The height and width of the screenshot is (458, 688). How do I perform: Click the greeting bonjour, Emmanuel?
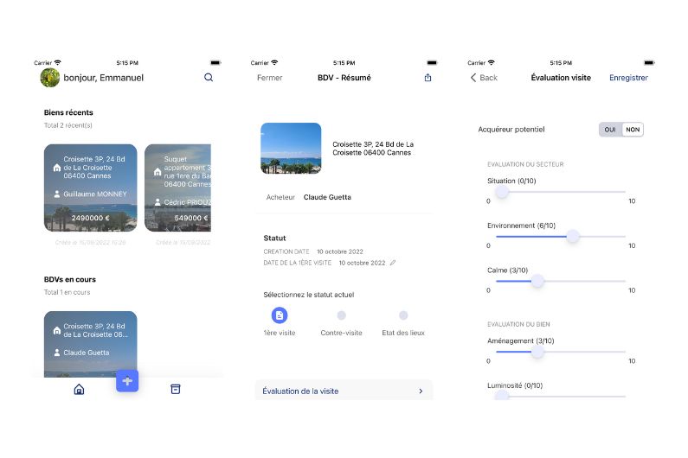pyautogui.click(x=104, y=78)
